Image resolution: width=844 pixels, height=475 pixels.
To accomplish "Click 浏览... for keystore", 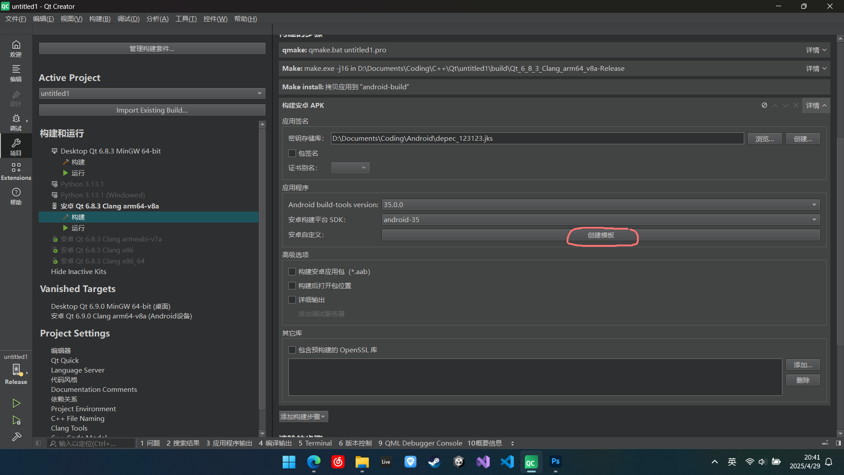I will pos(765,139).
